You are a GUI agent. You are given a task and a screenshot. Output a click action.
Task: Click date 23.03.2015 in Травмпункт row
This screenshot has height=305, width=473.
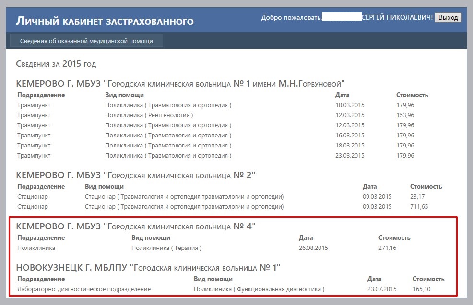tap(350, 156)
